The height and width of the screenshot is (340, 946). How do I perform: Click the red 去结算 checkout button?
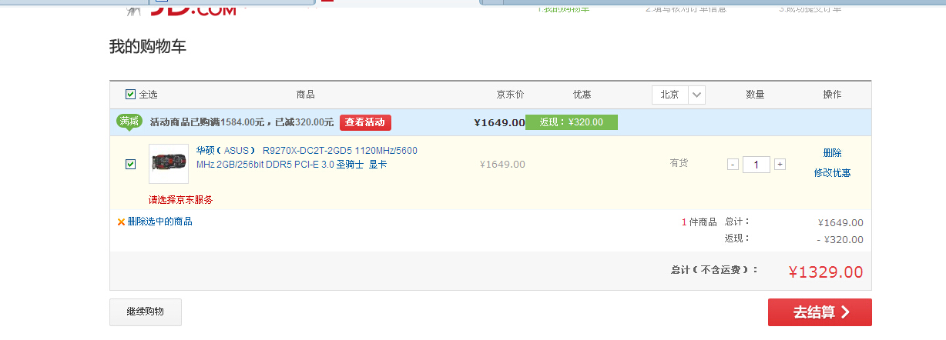pos(820,312)
